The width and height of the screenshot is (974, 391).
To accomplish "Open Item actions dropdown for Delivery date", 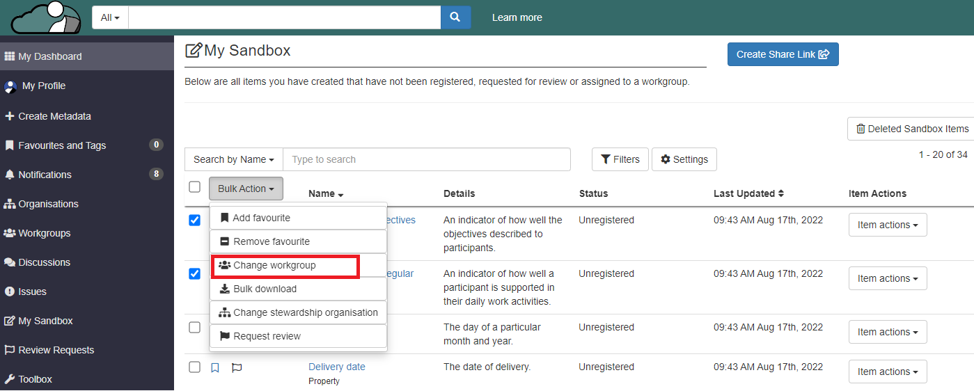I will click(x=887, y=372).
